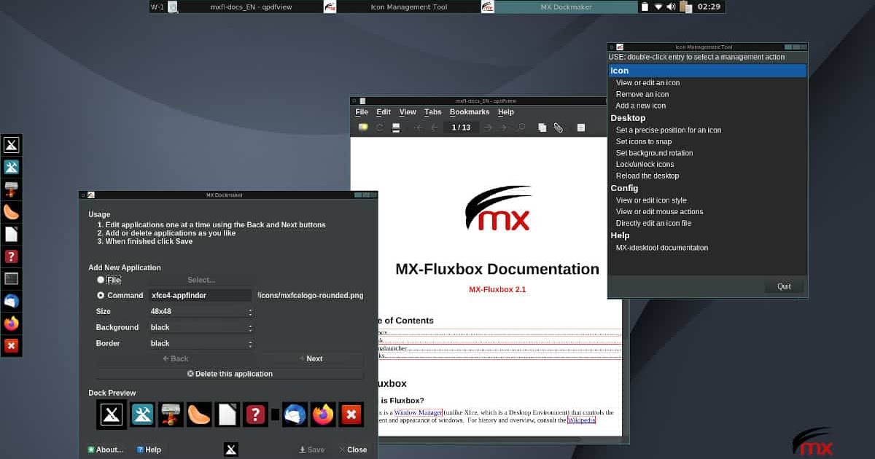Select the File radio button
The height and width of the screenshot is (459, 875).
[100, 280]
